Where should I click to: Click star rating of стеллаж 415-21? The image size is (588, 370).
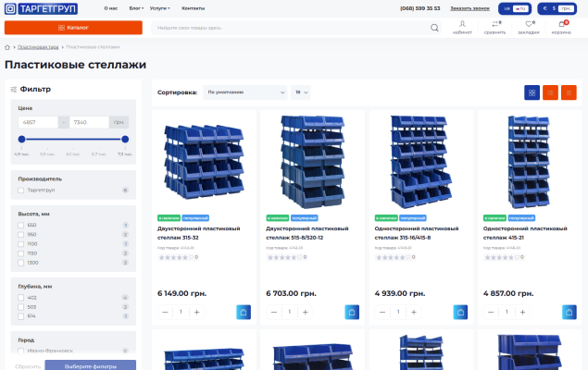point(499,257)
